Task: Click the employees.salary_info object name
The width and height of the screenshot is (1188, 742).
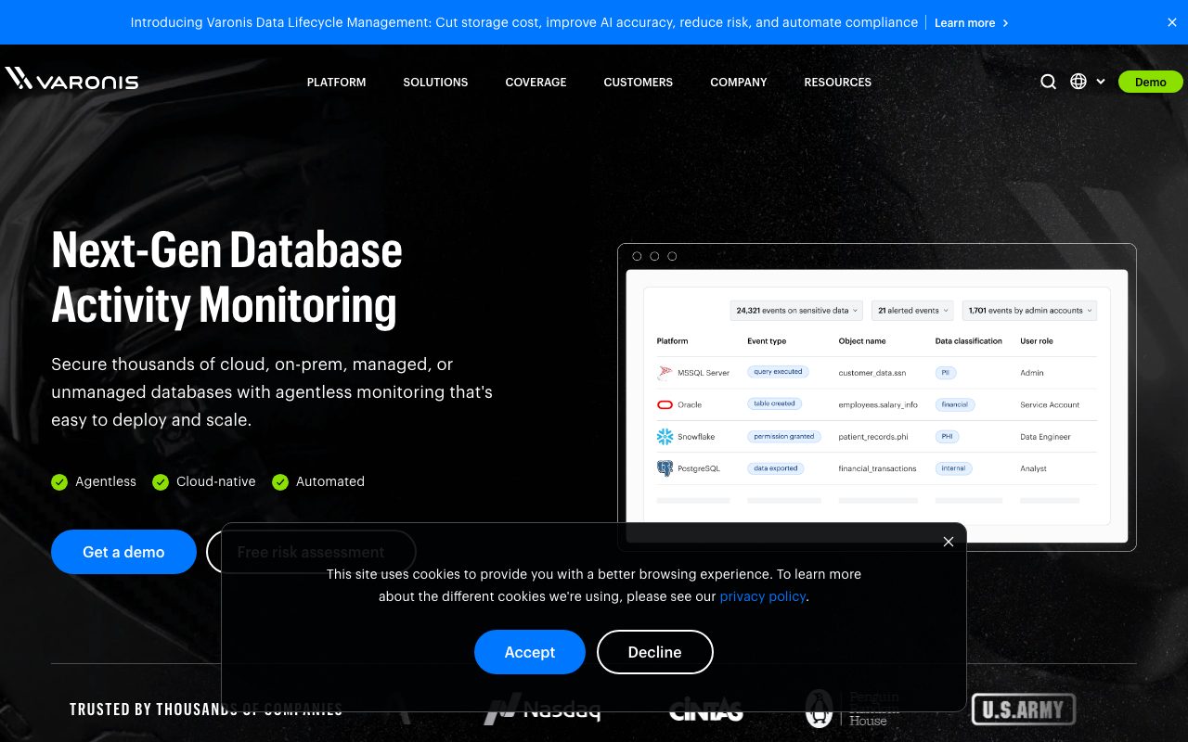Action: (x=878, y=405)
